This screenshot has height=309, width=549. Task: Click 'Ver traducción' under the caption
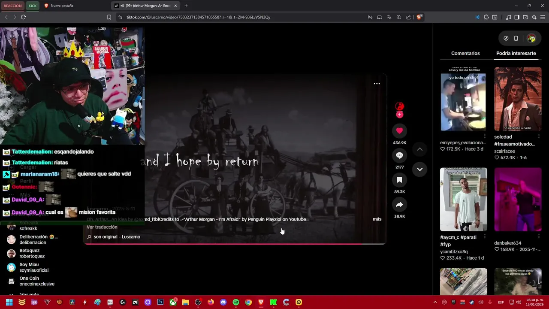102,227
